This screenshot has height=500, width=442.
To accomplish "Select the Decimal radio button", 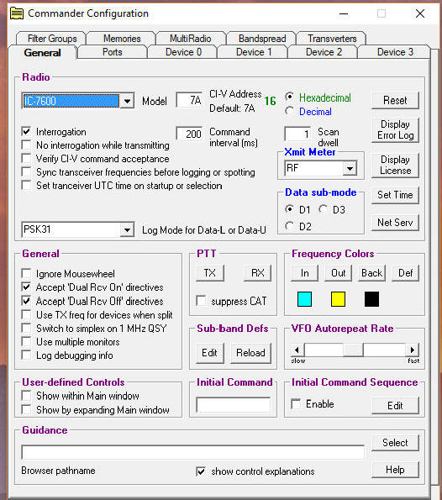I will 290,111.
